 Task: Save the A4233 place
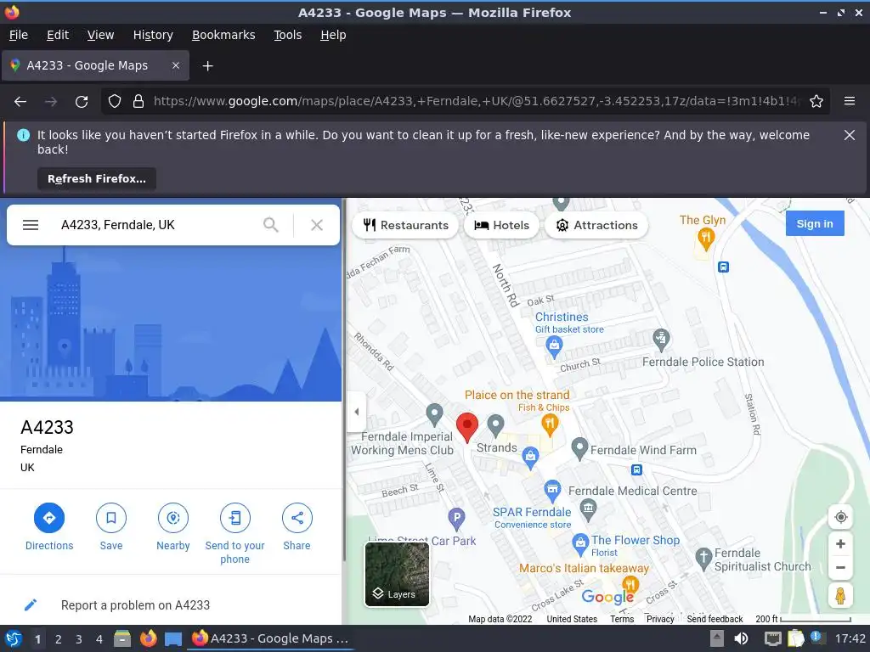(x=111, y=518)
